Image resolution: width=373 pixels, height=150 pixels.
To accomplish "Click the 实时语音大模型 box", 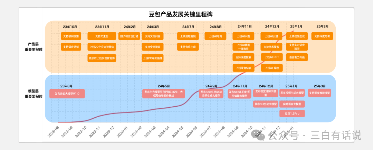I will [292, 104].
